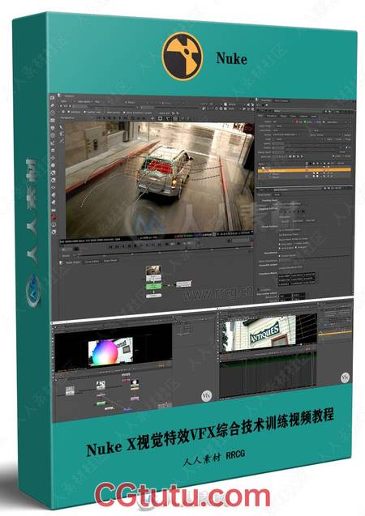Open the Perspective view dropdown above viewer
Screen dimensions: 365x516
69,117
